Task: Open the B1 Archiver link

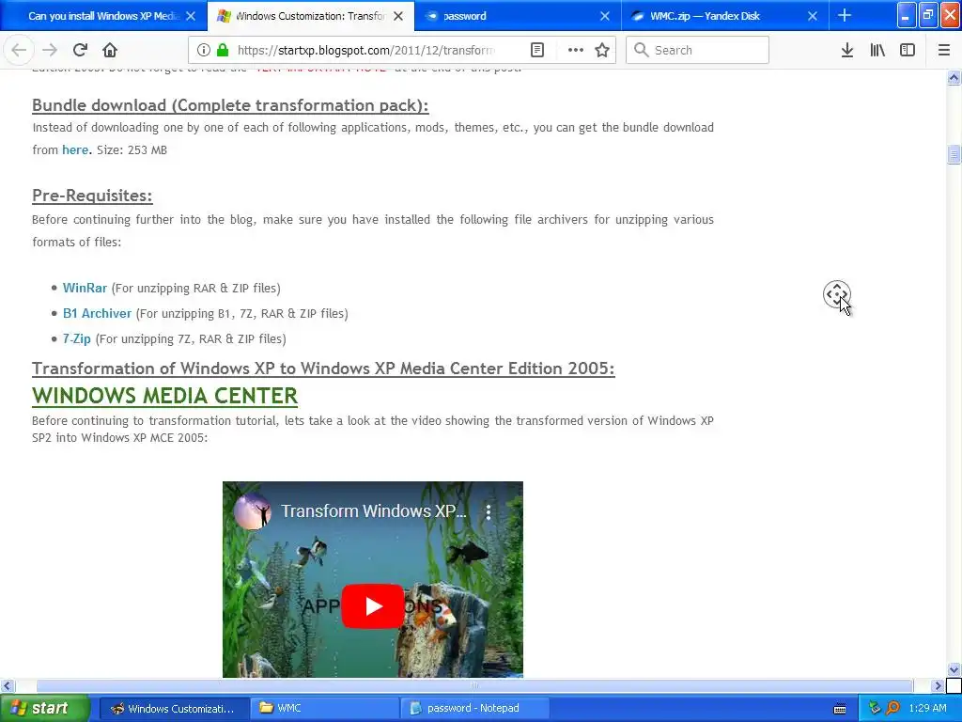Action: click(x=97, y=313)
